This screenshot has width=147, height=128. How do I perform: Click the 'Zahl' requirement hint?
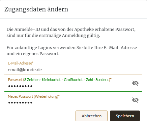click(89, 80)
